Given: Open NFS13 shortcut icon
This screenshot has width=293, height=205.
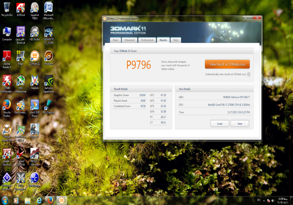Looking at the screenshot, I should 35,157.
